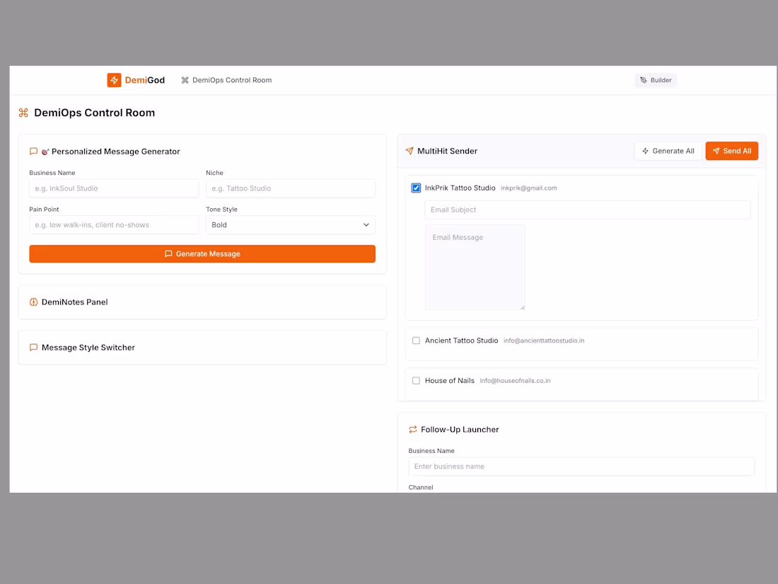Click the DemiGod lightning bolt logo icon
This screenshot has height=584, width=778.
point(114,80)
